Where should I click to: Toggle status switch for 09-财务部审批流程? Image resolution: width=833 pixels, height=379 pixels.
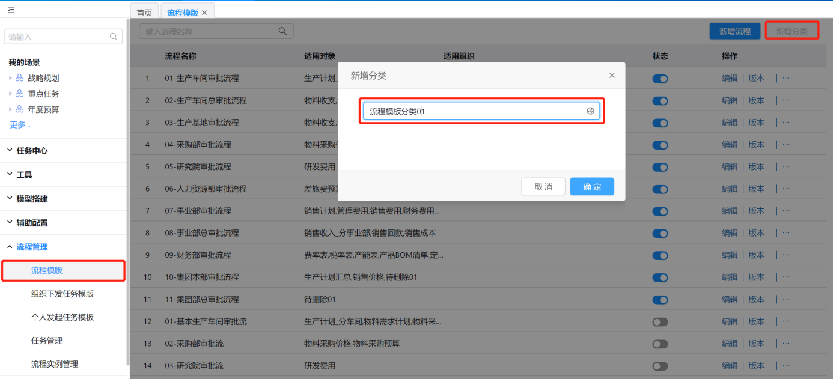pyautogui.click(x=660, y=255)
